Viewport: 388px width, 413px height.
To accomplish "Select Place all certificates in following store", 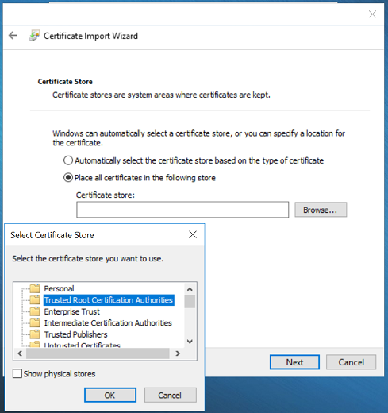I will pos(68,177).
